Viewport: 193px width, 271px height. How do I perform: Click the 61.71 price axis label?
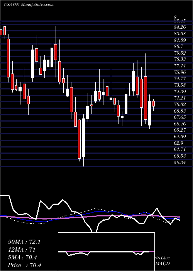pos(180,149)
